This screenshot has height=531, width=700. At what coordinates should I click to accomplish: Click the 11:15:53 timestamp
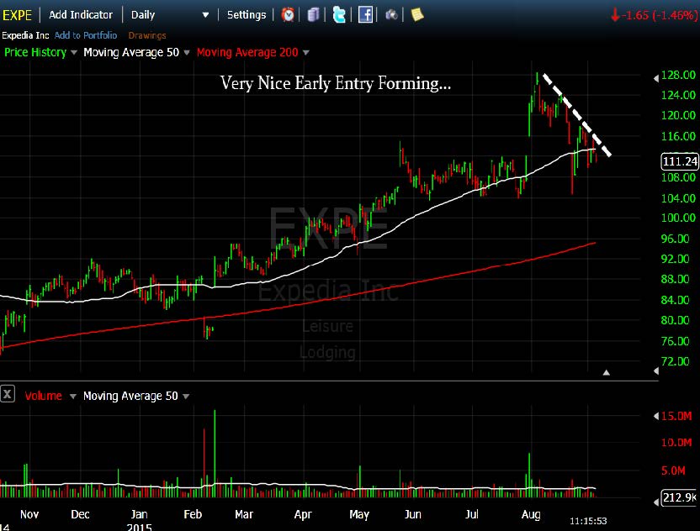pyautogui.click(x=588, y=521)
